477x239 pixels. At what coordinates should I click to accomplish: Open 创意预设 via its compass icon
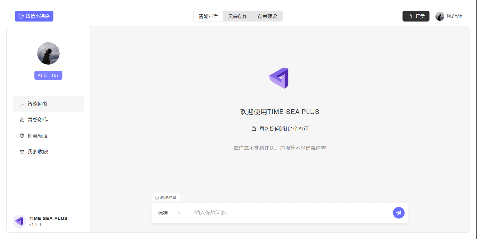point(22,136)
